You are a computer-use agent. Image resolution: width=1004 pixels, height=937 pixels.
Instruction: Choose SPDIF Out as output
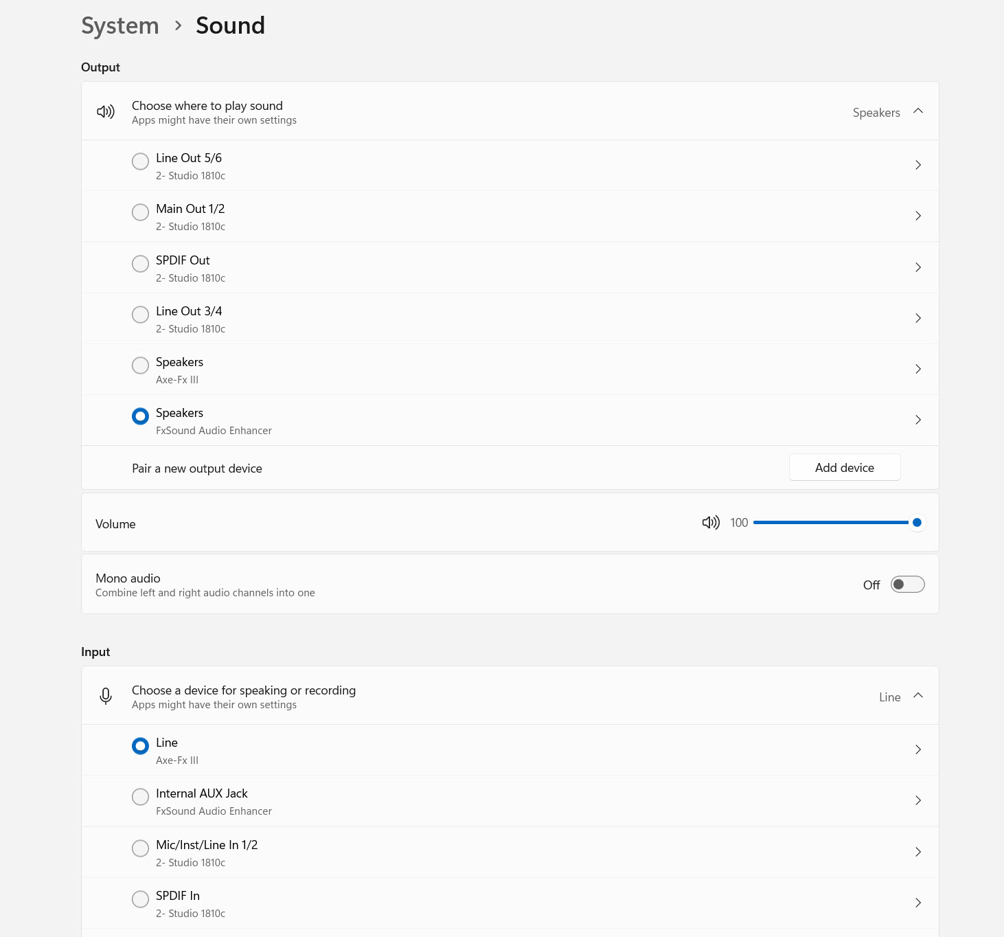click(140, 264)
